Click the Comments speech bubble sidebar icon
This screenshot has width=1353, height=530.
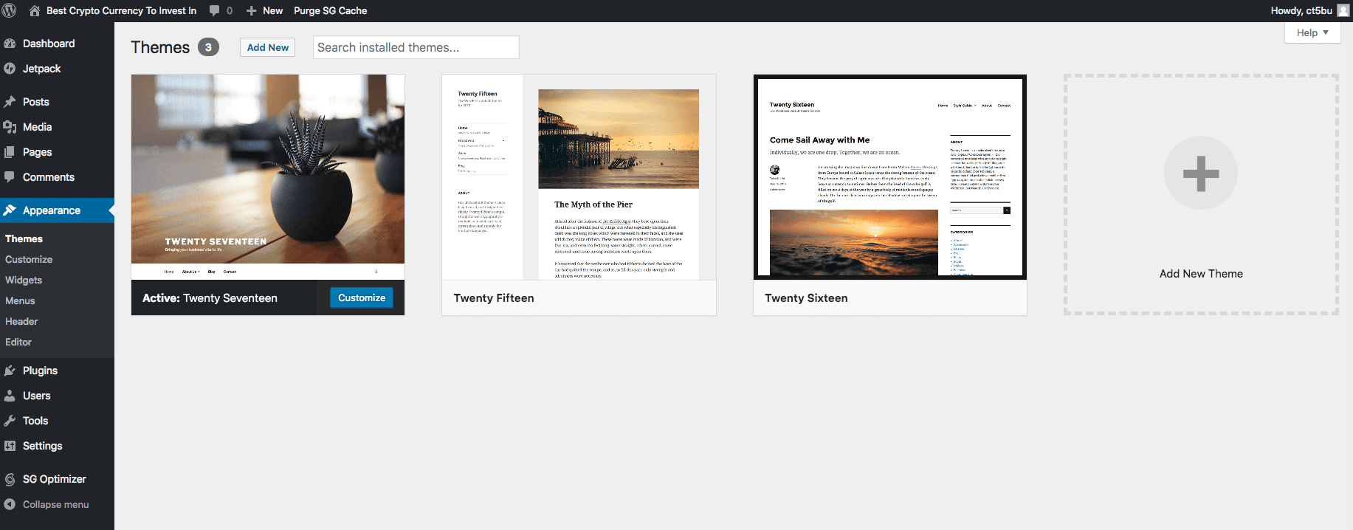(10, 177)
